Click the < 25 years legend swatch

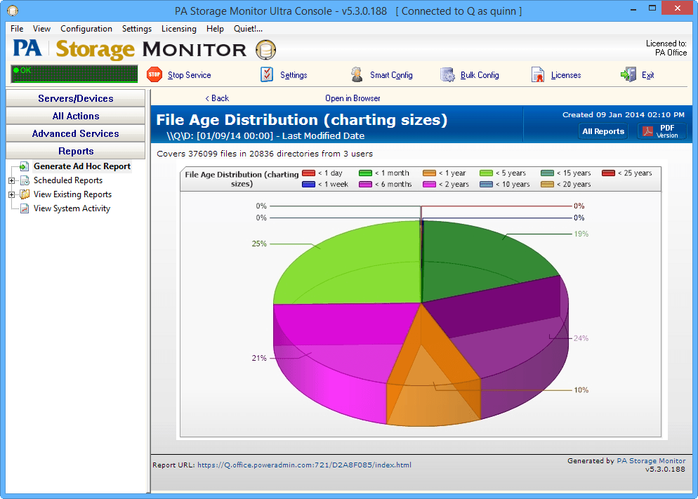[609, 173]
